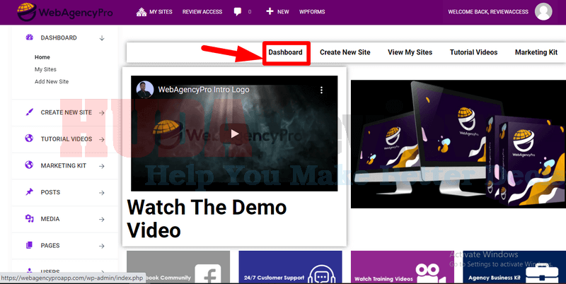Select Home under Dashboard

pos(42,57)
